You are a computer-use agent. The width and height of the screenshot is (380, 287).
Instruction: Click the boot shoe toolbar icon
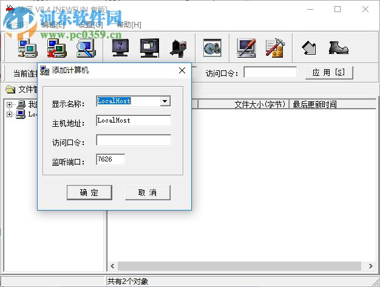pos(338,48)
